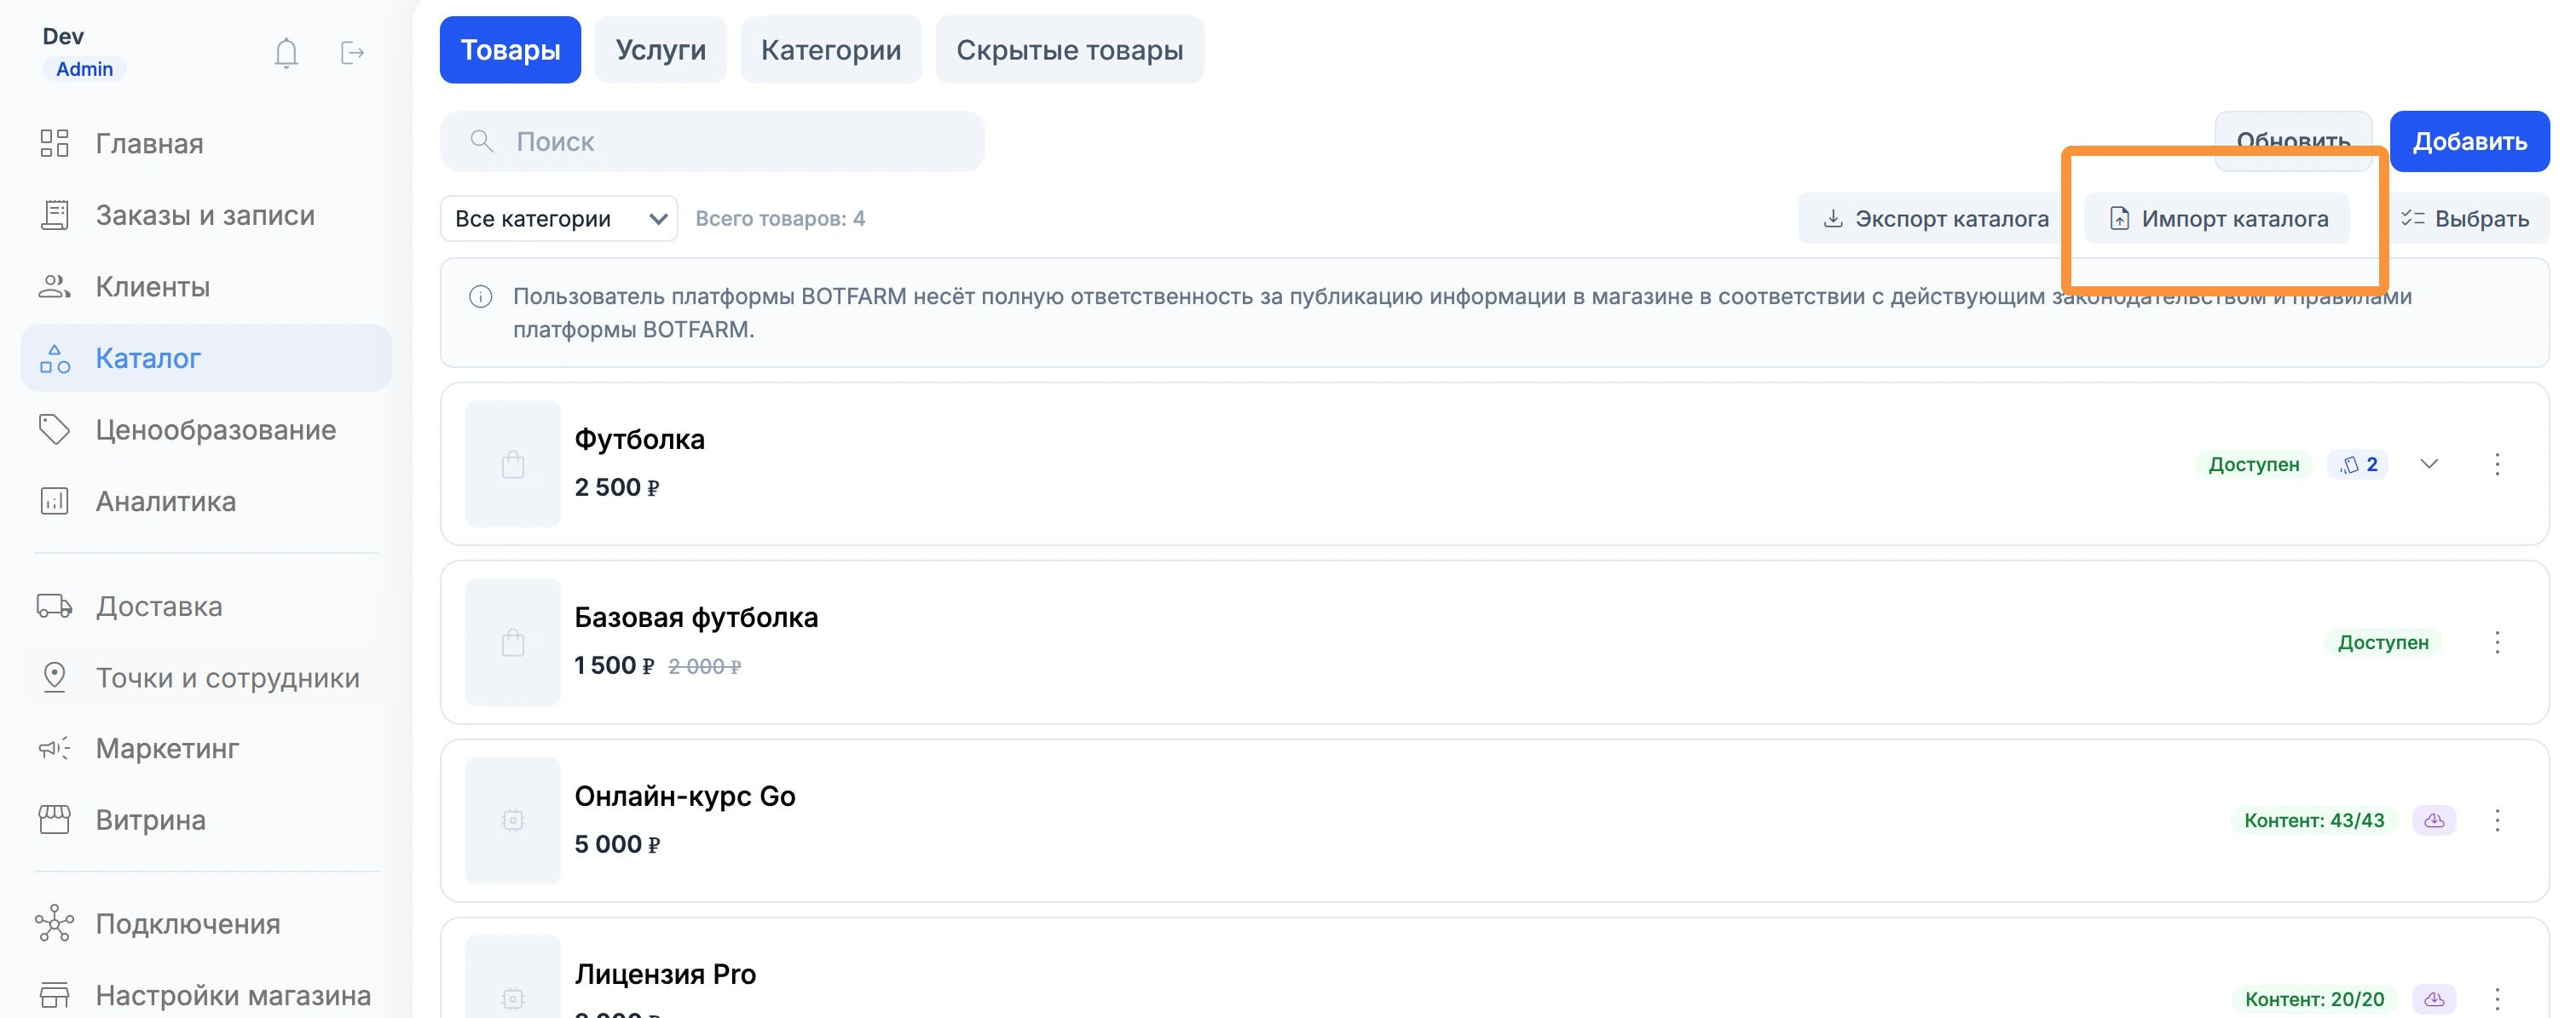Open three-dot menu for Футболка

(x=2497, y=463)
